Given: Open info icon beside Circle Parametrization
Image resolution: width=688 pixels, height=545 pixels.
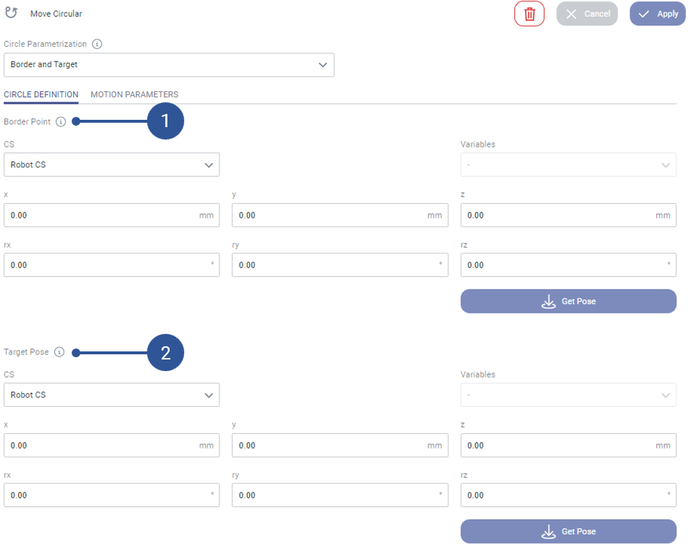Looking at the screenshot, I should (97, 44).
